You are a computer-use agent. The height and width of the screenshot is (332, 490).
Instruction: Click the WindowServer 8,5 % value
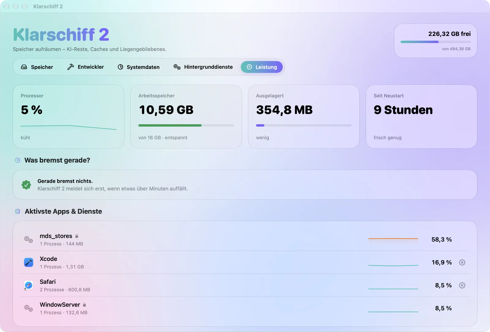443,308
